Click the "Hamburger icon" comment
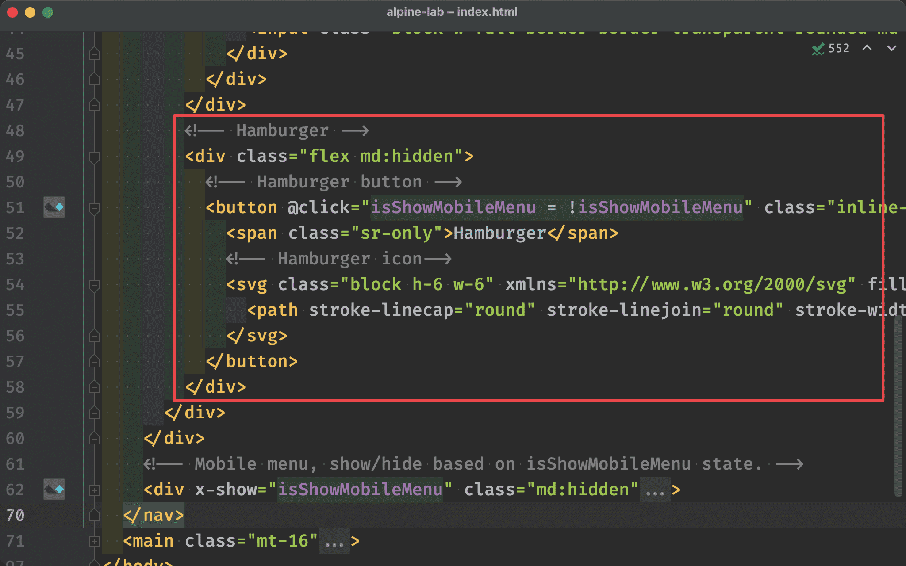The width and height of the screenshot is (906, 566). 339,259
